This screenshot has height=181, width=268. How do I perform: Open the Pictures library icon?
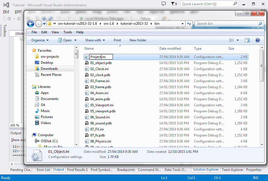37,117
